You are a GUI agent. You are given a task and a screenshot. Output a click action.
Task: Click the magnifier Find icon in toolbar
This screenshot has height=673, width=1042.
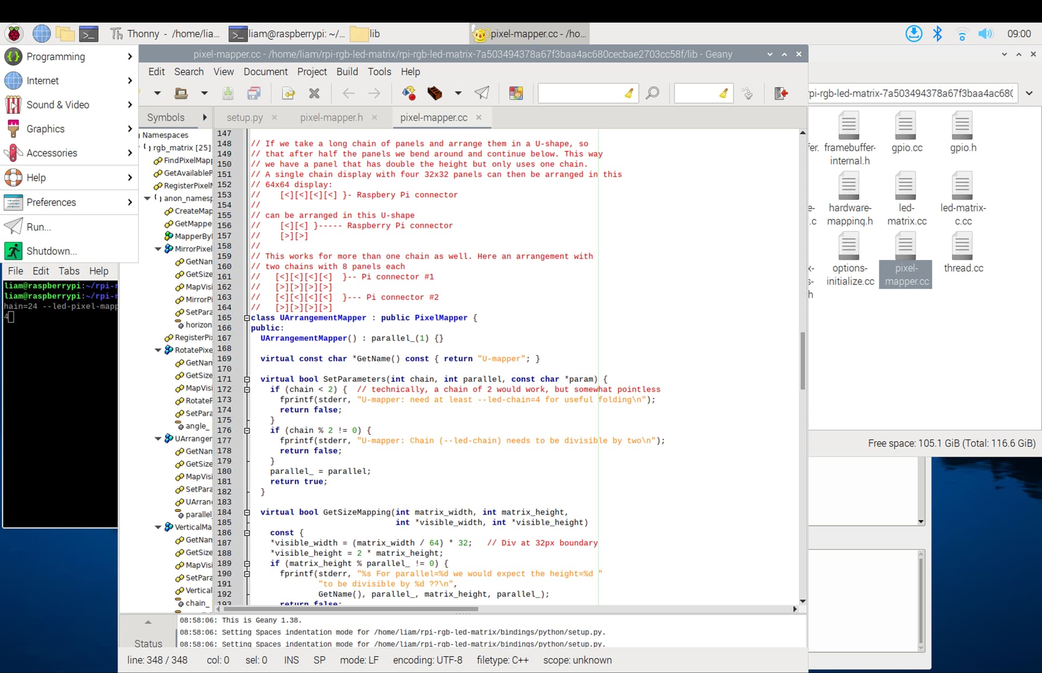[652, 93]
